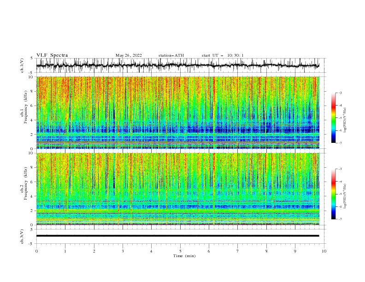365x282 pixels.
Task: Click the ch.1 spectrogram panel
Action: pyautogui.click(x=178, y=112)
